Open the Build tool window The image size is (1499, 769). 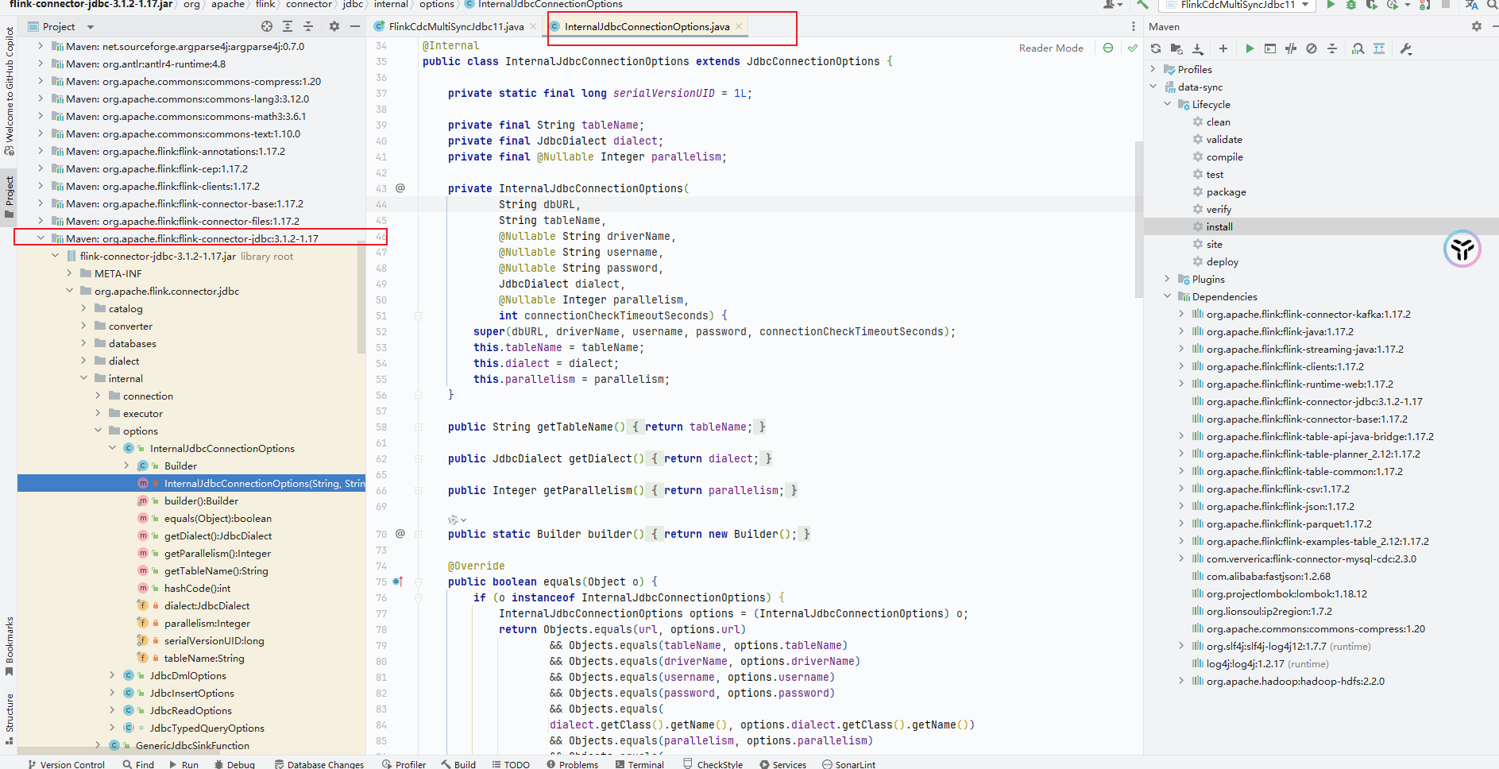(x=459, y=763)
